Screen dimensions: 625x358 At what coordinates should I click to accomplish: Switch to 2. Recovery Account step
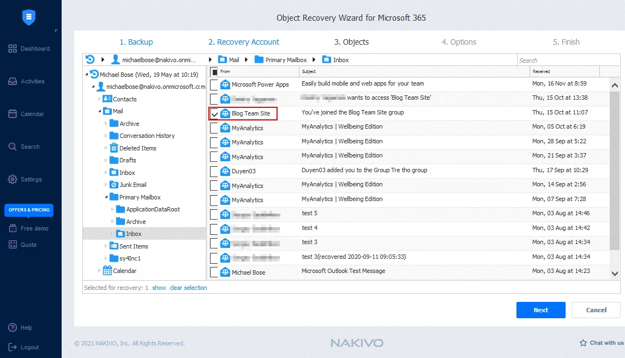pyautogui.click(x=243, y=42)
